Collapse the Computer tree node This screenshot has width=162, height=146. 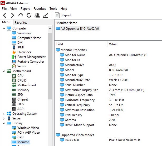pos(4,28)
